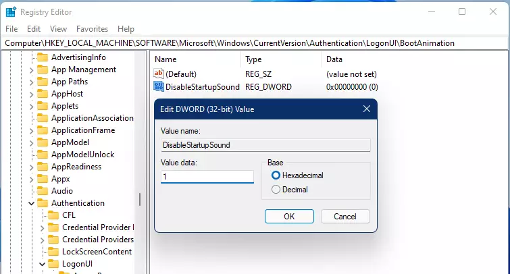Click the (value not set) data cell
This screenshot has height=274, width=510.
tap(351, 74)
